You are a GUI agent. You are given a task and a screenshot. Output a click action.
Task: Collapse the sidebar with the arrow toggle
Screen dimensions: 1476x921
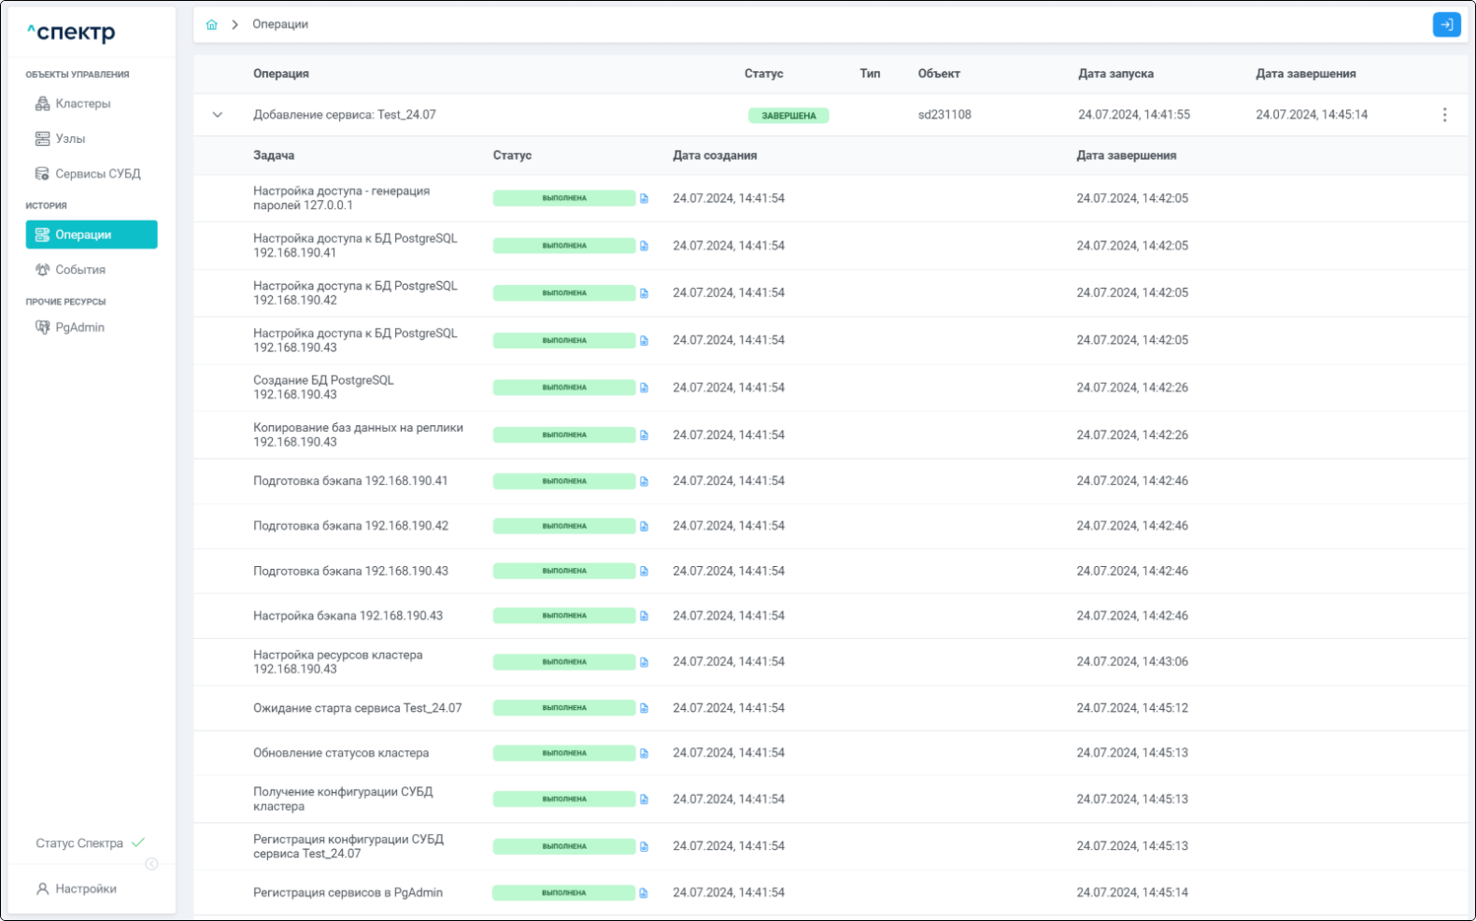point(151,864)
